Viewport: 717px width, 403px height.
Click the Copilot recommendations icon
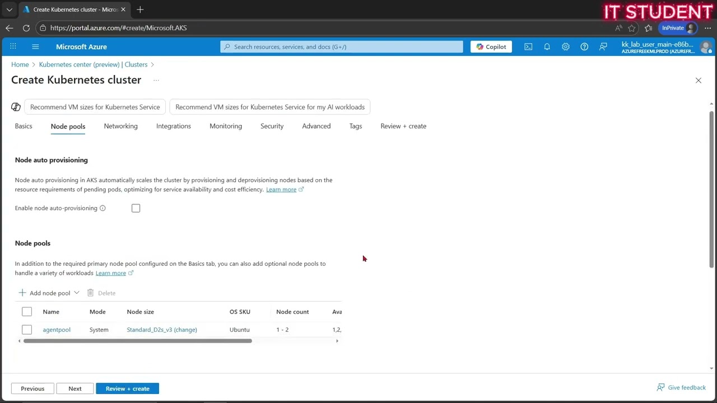16,107
